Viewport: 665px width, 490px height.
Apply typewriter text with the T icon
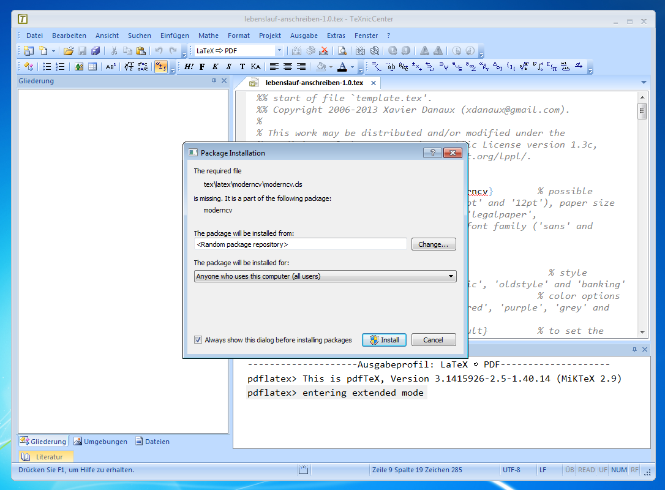[242, 67]
